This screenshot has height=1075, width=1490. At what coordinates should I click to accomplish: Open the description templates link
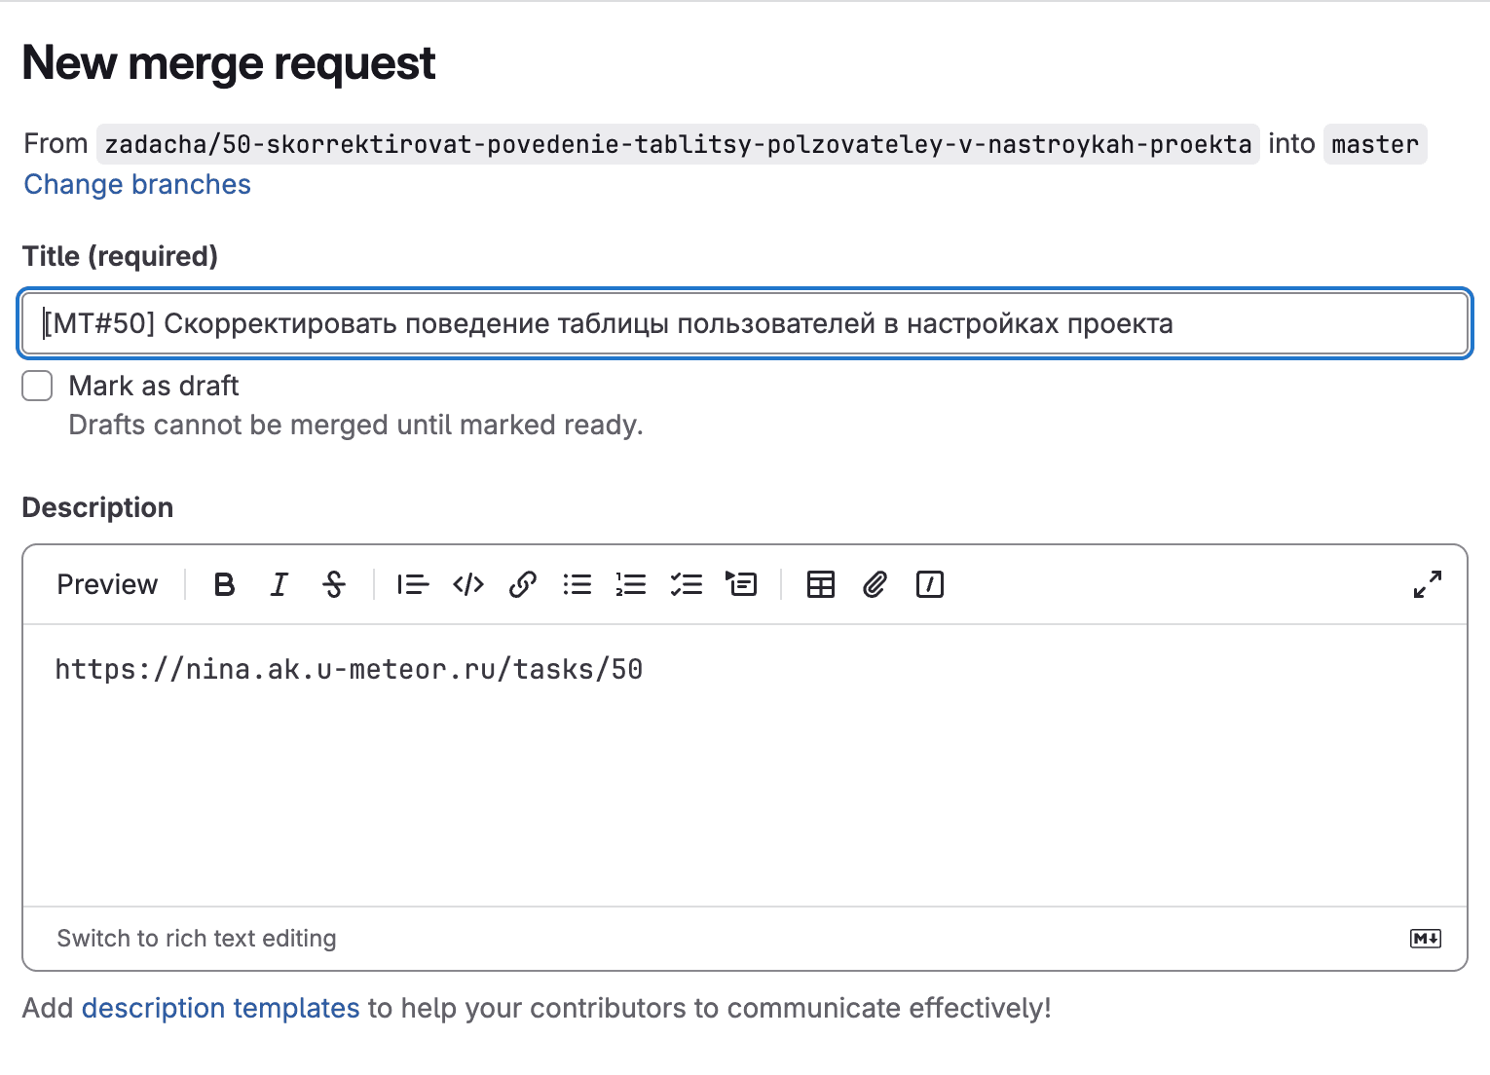(221, 1008)
